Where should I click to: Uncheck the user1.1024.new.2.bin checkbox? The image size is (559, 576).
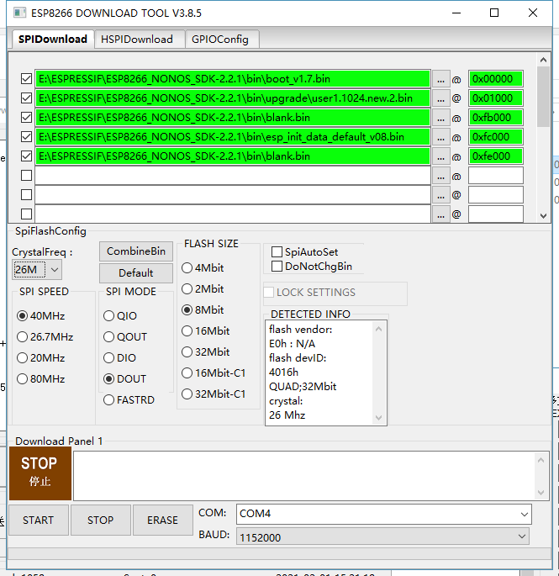26,98
